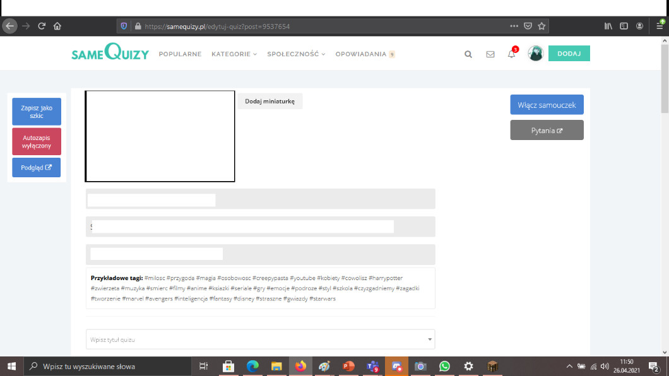Click the empty quiz thumbnail preview box
The image size is (669, 376).
pyautogui.click(x=160, y=136)
